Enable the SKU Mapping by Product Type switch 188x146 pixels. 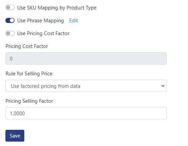pos(10,8)
